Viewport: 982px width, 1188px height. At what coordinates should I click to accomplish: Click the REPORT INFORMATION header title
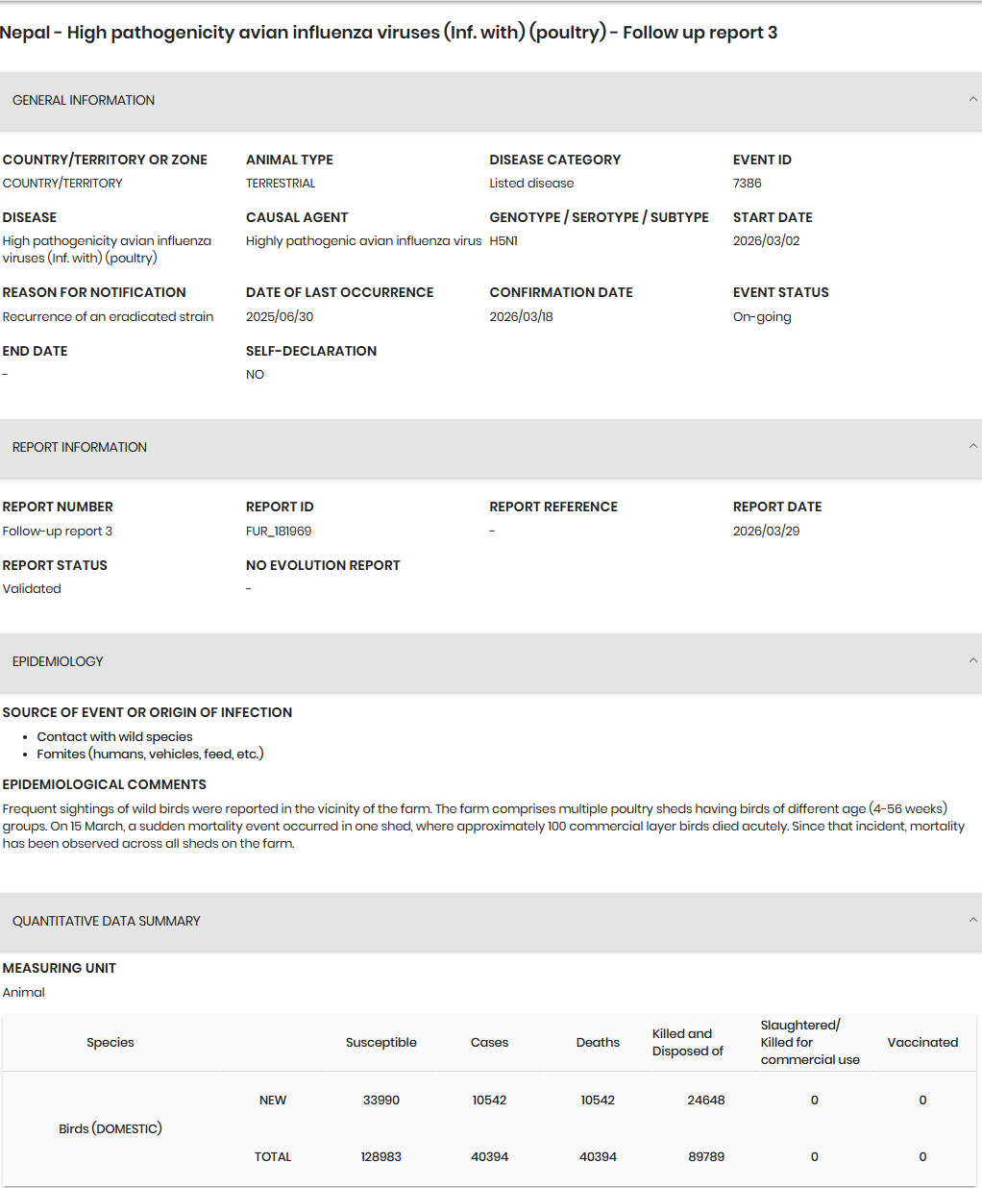(x=80, y=447)
